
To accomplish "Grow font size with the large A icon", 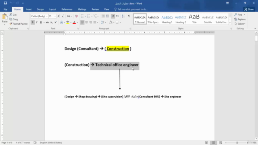I will pyautogui.click(x=59, y=16).
